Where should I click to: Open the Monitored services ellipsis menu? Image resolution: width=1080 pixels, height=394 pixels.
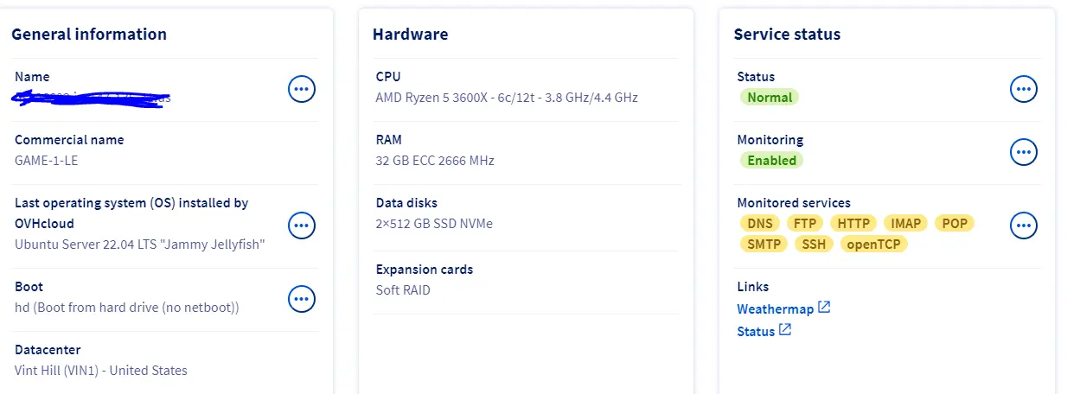point(1024,226)
